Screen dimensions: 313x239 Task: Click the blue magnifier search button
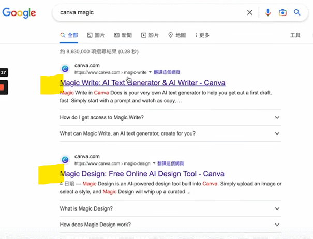coord(297,12)
